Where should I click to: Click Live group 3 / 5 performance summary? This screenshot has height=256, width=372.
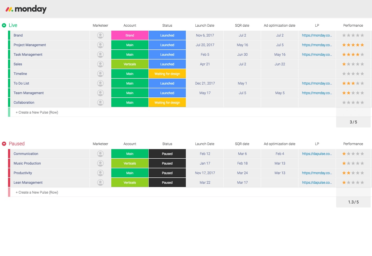(x=353, y=122)
